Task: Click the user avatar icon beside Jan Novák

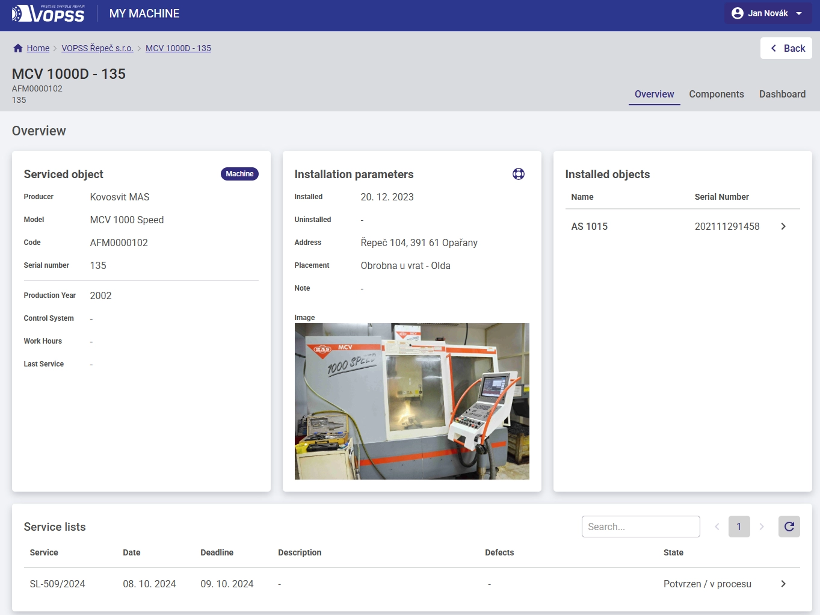Action: tap(737, 13)
